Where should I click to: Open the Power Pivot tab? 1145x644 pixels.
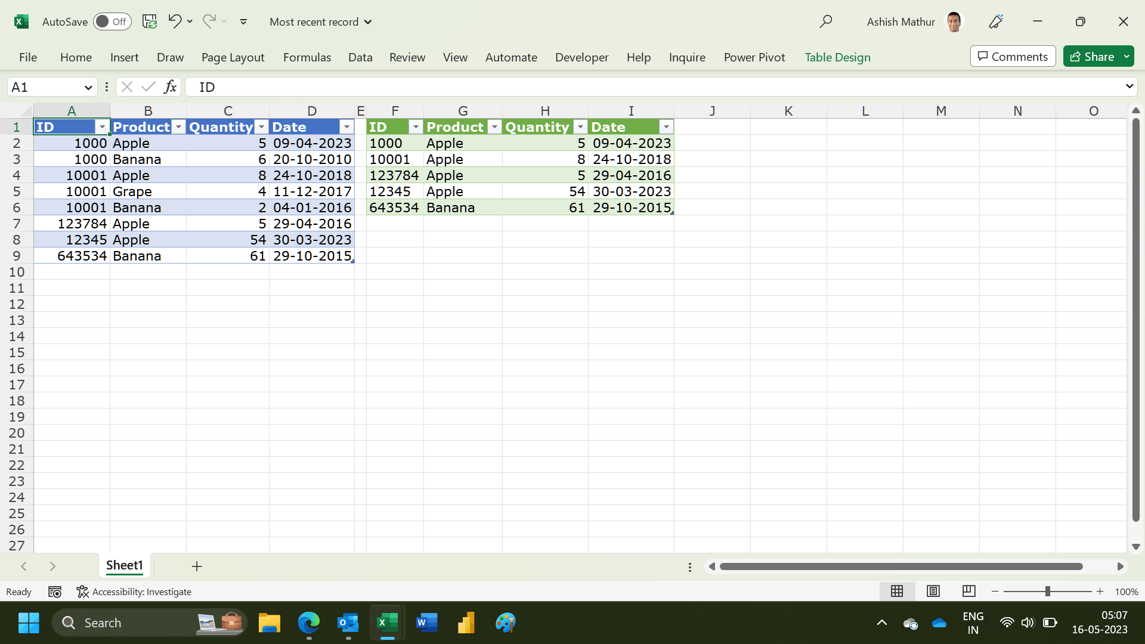[x=754, y=57]
